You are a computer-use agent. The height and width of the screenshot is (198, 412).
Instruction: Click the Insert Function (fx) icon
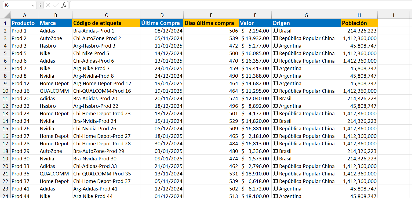tap(64, 5)
